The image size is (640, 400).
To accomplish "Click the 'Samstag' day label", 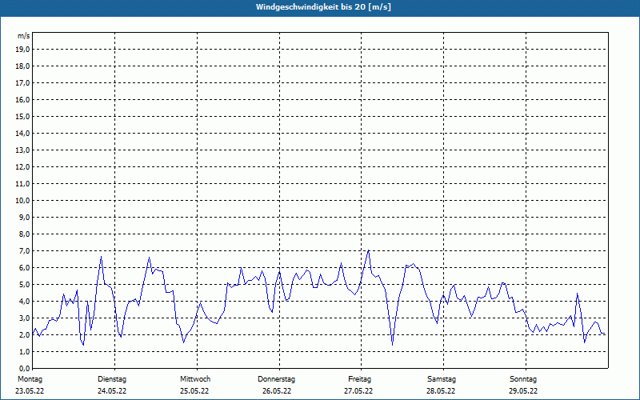I will tap(442, 379).
